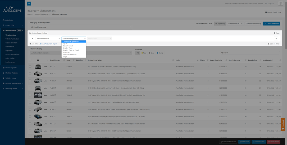Sort by Stock Number column arrows

click(x=64, y=60)
